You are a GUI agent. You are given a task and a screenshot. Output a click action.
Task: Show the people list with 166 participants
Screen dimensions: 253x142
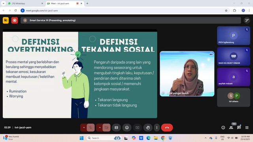(x=231, y=127)
